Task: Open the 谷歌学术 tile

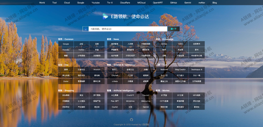Action: [x=196, y=44]
